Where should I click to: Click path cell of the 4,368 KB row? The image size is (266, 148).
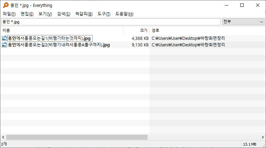pos(188,38)
